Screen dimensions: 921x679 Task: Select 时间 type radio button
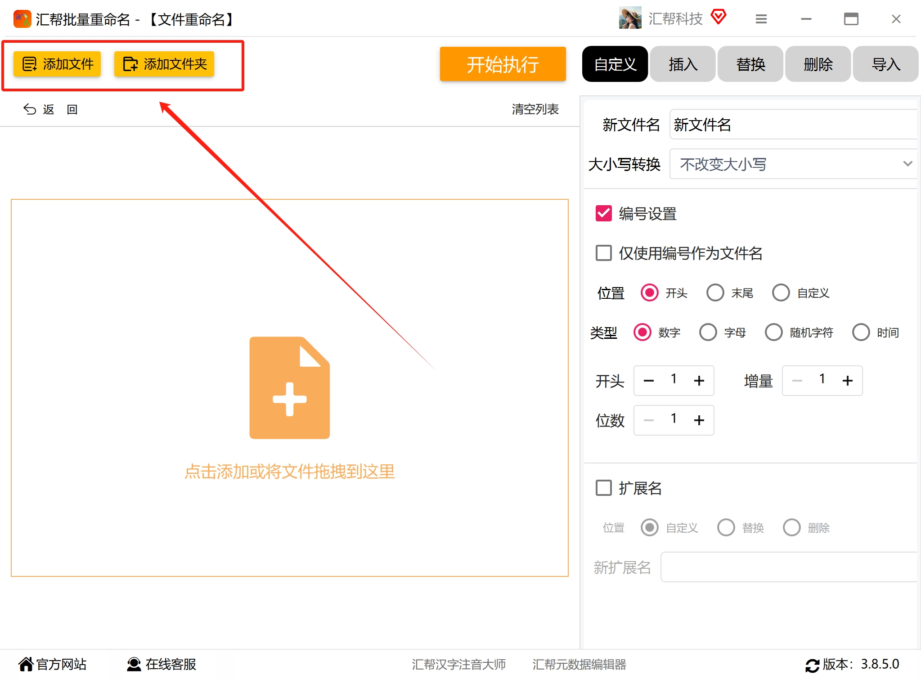(861, 333)
